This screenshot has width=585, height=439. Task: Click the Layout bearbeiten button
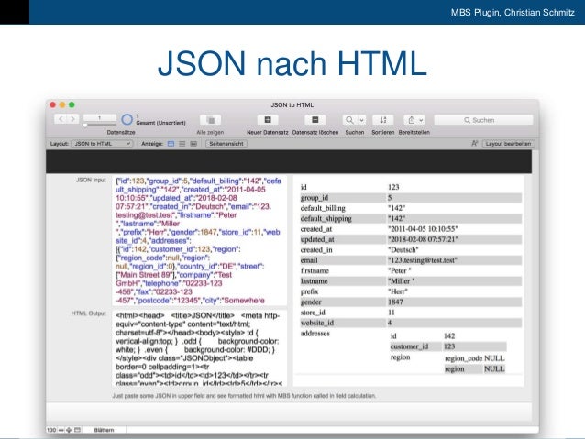pyautogui.click(x=508, y=144)
